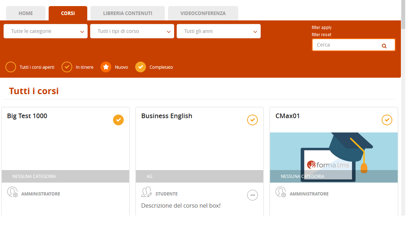Viewport: 412px width, 232px height.
Task: Toggle the Completato filter
Action: pos(141,67)
